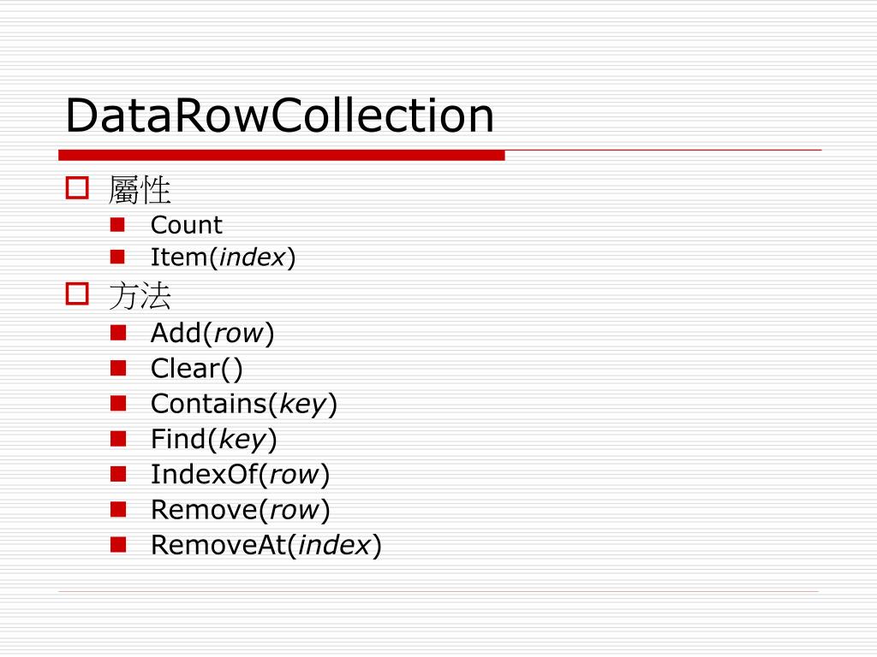
Task: Click the Count property text
Action: tap(186, 225)
